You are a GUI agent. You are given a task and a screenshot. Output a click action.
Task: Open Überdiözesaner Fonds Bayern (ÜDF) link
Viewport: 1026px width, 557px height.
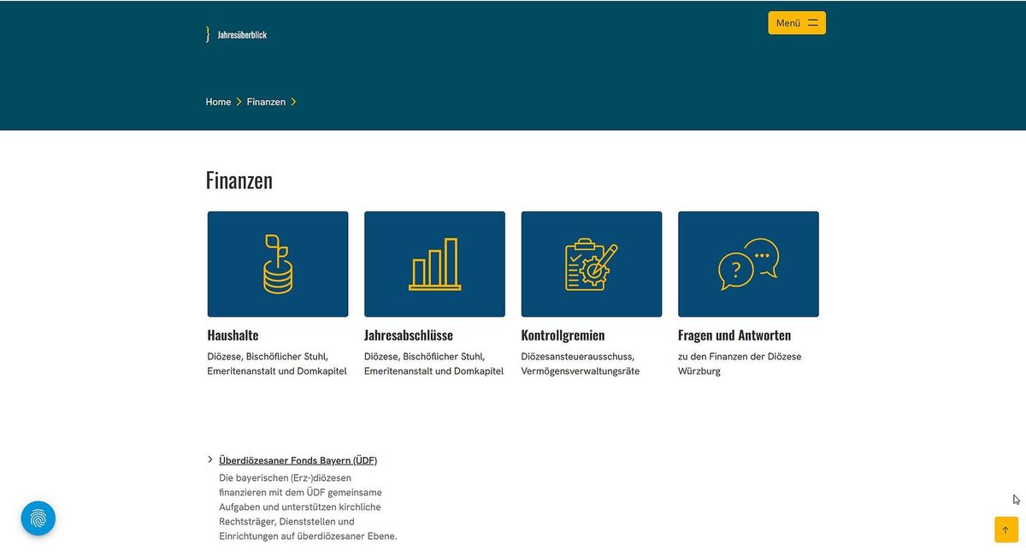(298, 460)
